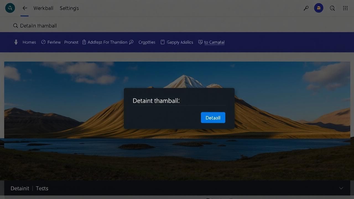354x199 pixels.
Task: Click the Detaint thamball input field
Action: (179, 101)
